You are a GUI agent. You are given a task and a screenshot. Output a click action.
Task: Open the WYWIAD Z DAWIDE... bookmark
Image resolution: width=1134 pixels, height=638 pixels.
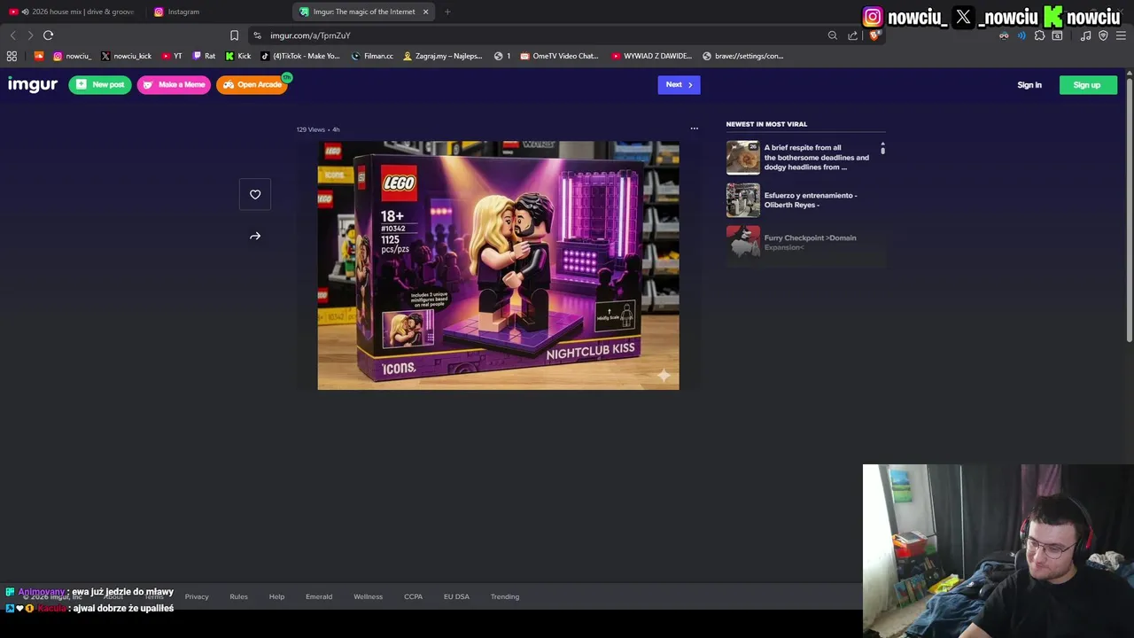[651, 56]
